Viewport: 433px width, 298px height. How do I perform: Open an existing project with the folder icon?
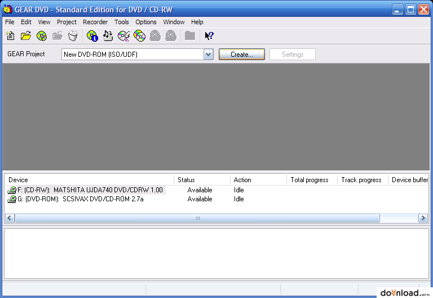click(x=26, y=36)
